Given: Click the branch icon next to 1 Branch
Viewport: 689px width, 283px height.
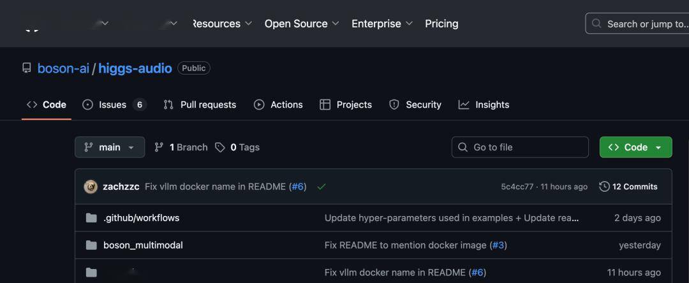Looking at the screenshot, I should coord(159,147).
